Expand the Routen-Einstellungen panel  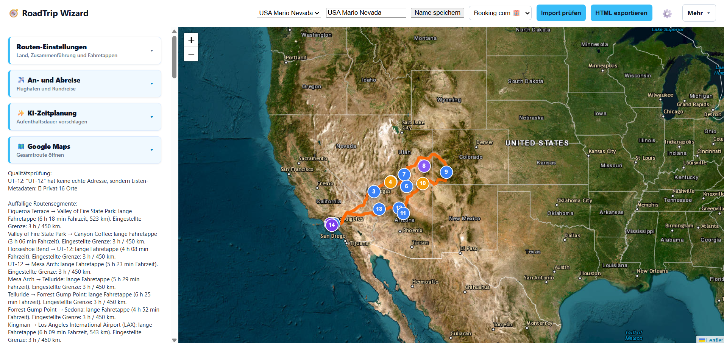85,51
